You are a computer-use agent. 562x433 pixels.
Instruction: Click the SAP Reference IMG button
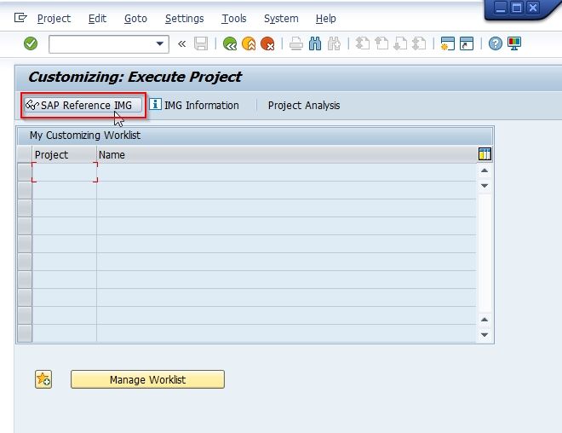pos(83,105)
